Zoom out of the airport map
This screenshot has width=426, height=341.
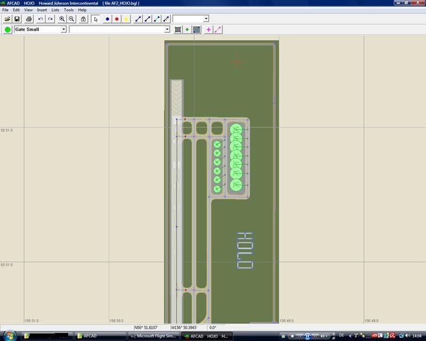click(x=71, y=19)
